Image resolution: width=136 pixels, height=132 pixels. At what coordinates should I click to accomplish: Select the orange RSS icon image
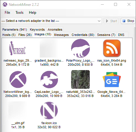[x=112, y=48]
